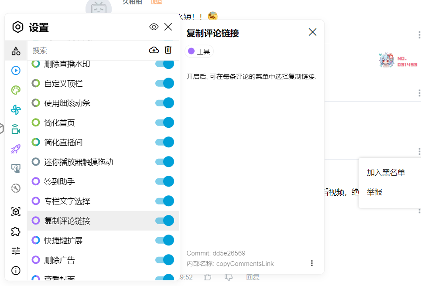Click the 回复 reply link

point(252,277)
